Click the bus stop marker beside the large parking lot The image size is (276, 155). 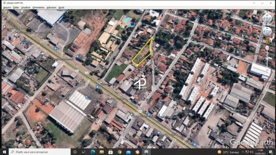[55, 48]
